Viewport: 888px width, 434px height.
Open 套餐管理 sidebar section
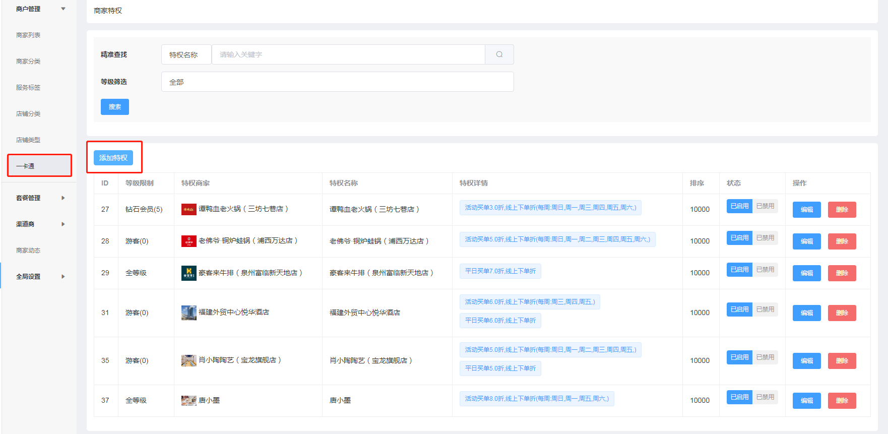pos(28,198)
